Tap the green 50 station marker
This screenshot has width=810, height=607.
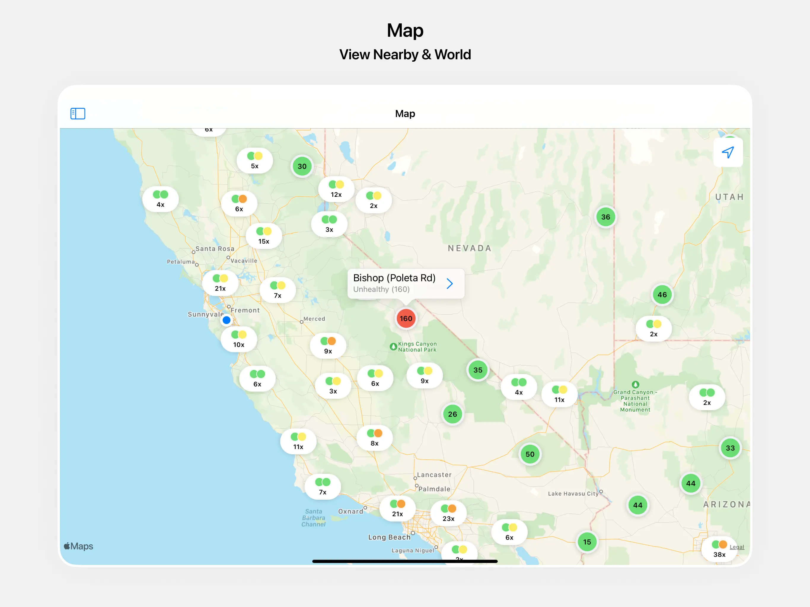point(530,454)
